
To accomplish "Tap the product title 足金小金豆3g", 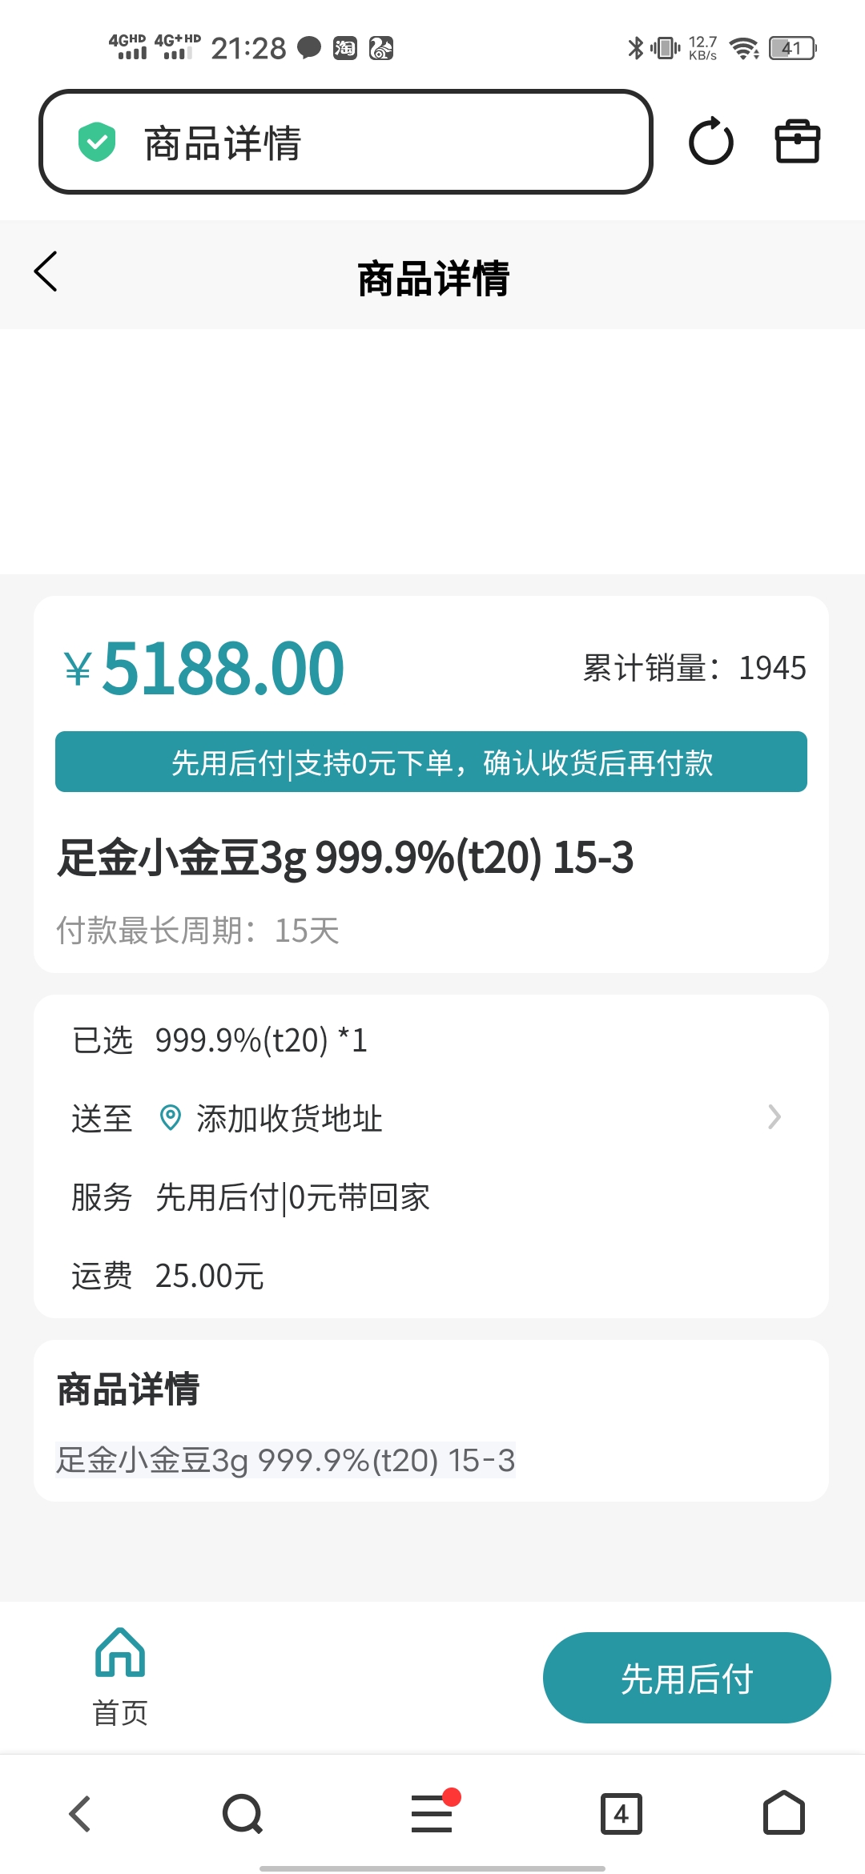I will pyautogui.click(x=345, y=858).
